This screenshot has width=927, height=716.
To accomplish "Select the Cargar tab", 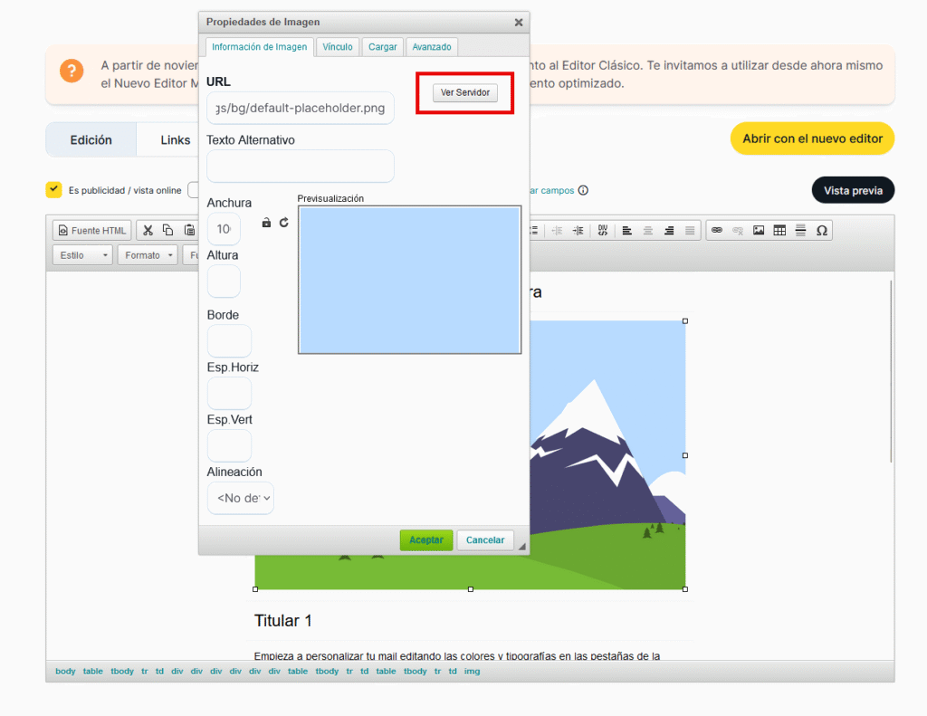I will (x=383, y=47).
